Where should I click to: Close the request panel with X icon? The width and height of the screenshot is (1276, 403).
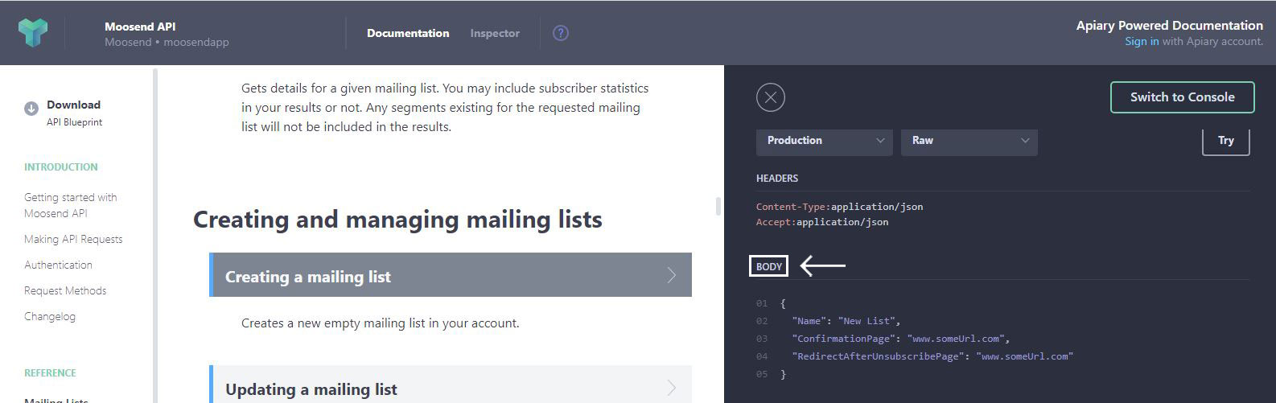pos(771,97)
